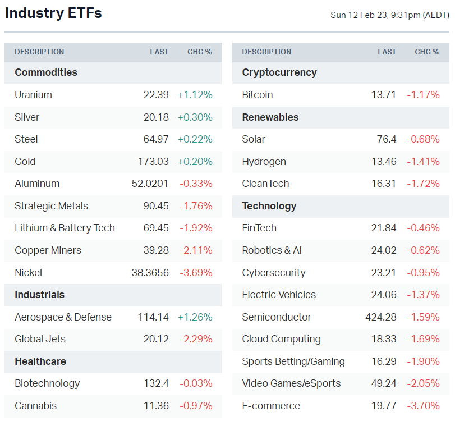This screenshot has width=455, height=421.
Task: Click right table's DESCRIPTION header
Action: point(266,52)
